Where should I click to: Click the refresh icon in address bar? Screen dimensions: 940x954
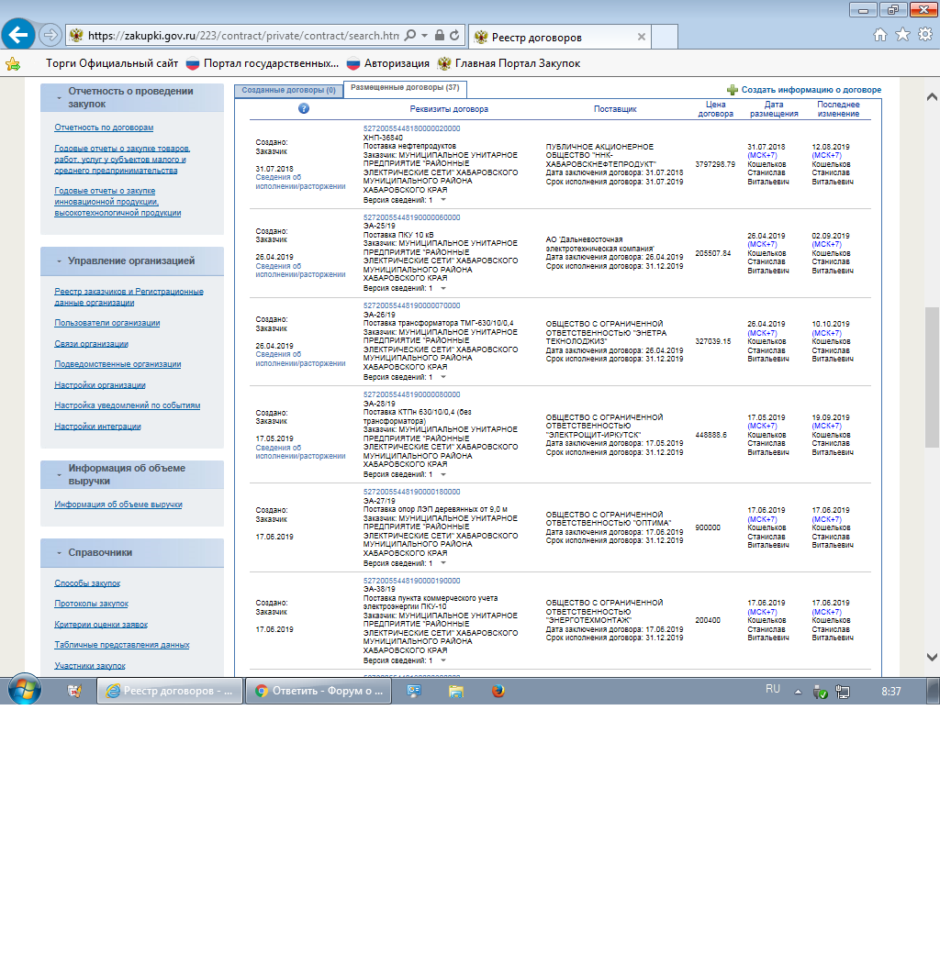pyautogui.click(x=456, y=36)
